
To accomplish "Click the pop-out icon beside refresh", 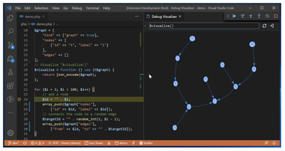I will click(x=272, y=26).
